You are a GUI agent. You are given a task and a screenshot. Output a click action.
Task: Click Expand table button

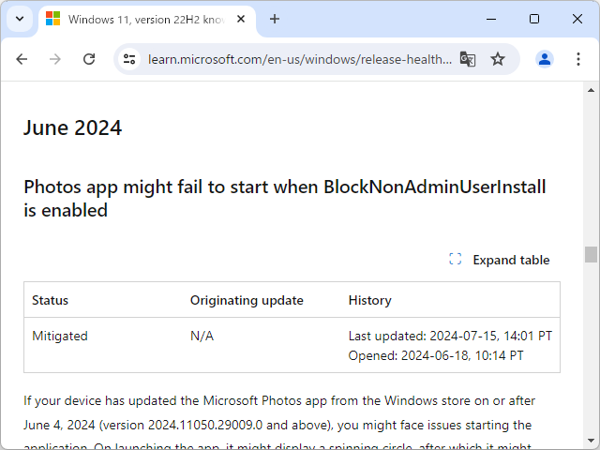coord(500,260)
